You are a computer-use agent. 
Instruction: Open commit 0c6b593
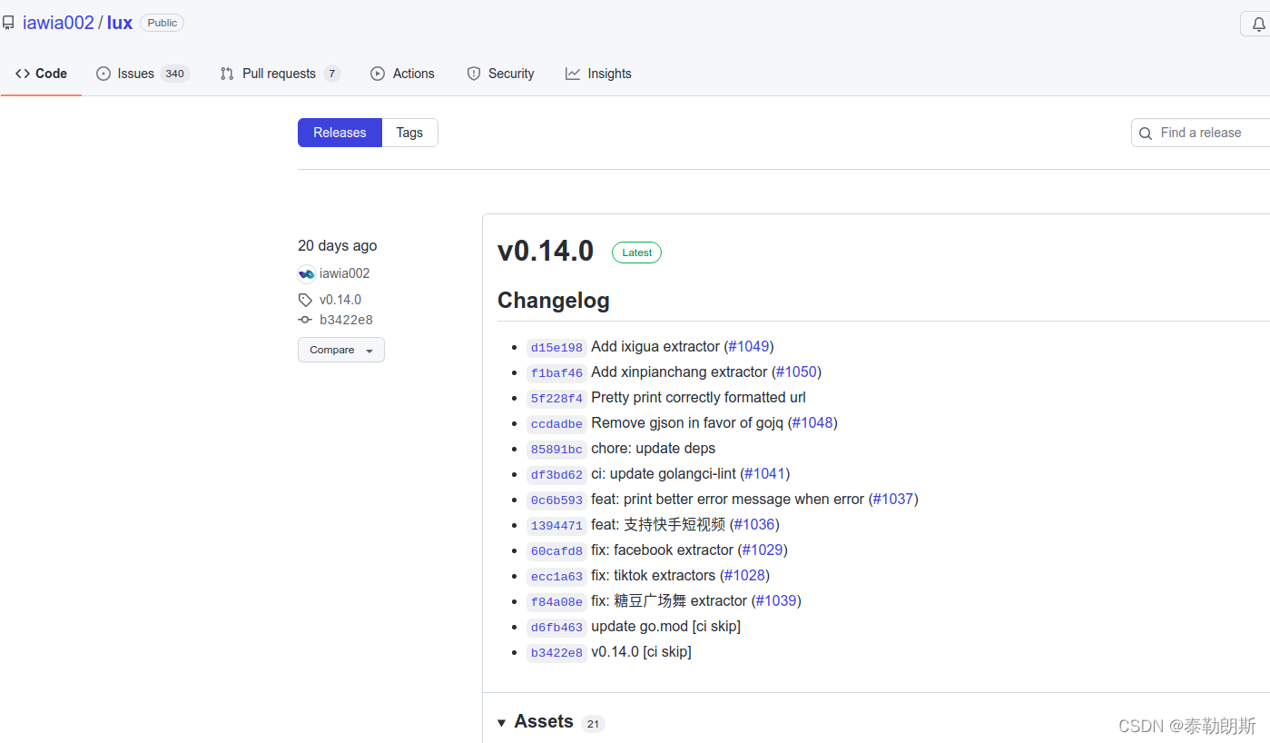(556, 500)
